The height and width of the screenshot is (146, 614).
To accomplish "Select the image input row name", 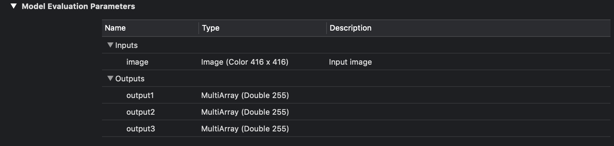I will [137, 62].
